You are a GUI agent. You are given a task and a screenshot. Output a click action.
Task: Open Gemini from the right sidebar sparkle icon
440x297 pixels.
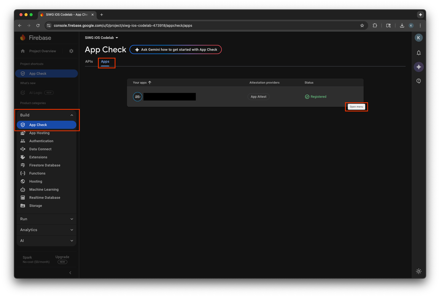419,67
